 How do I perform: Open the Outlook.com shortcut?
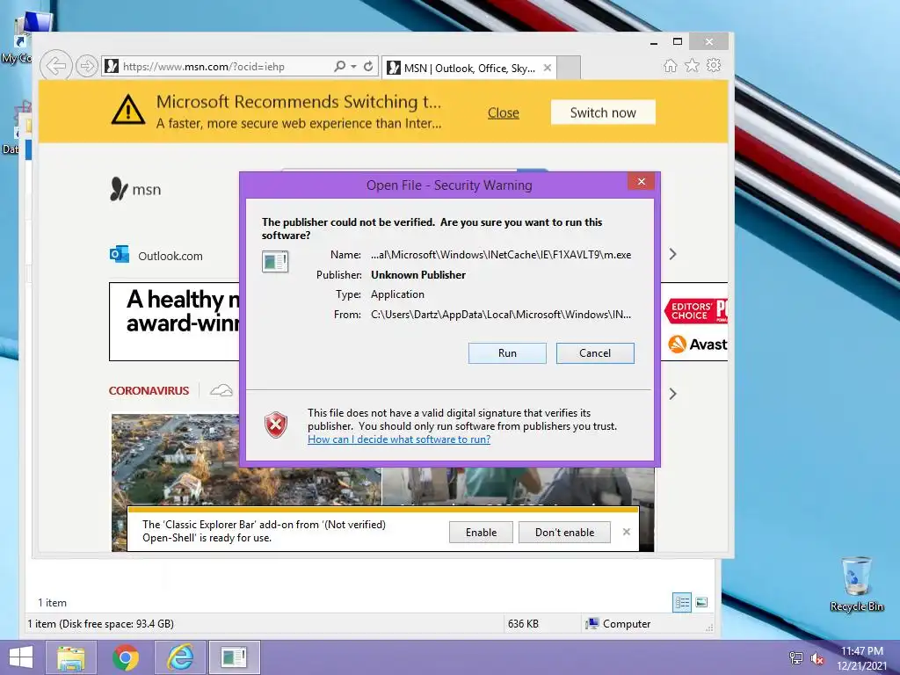[x=170, y=256]
